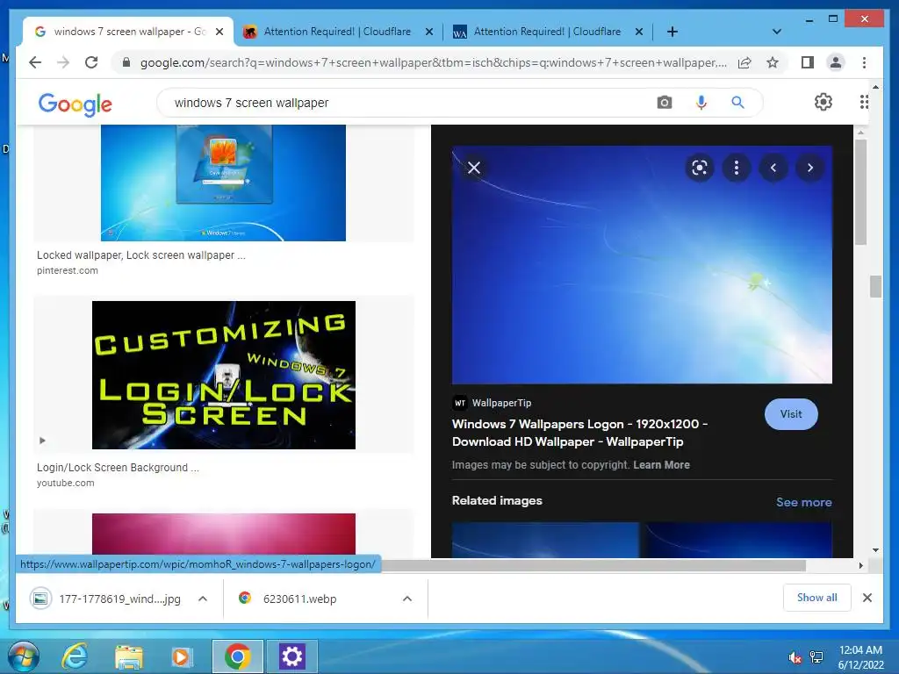Launch Internet Explorer from taskbar
This screenshot has height=674, width=899.
[76, 656]
